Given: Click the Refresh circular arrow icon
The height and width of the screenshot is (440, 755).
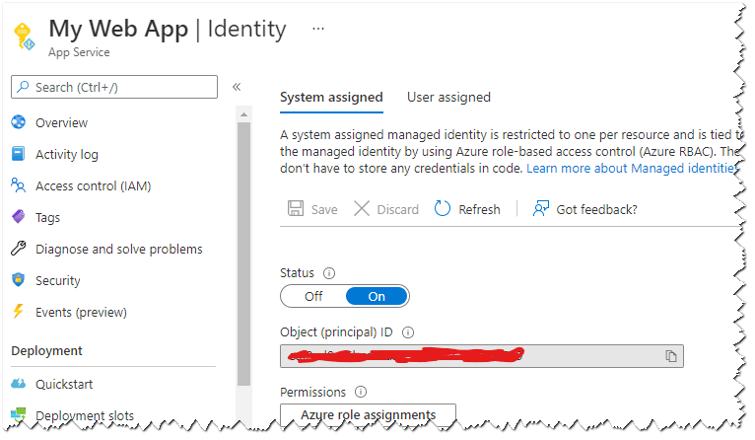Looking at the screenshot, I should (x=442, y=209).
